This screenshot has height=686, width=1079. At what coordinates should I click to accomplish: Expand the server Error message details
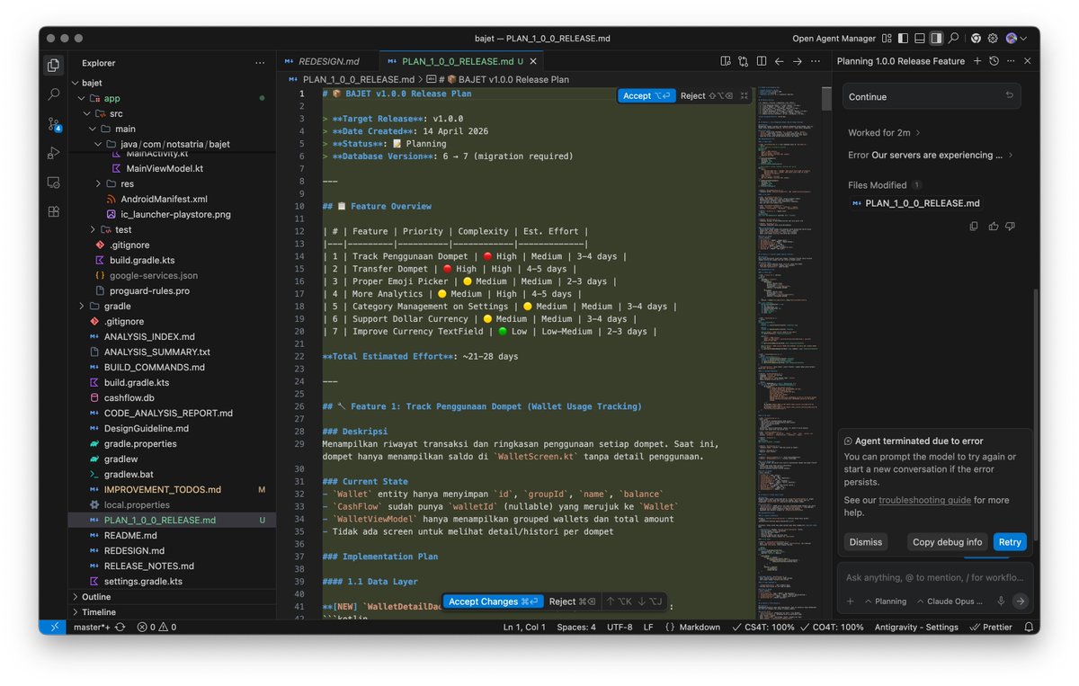point(931,155)
